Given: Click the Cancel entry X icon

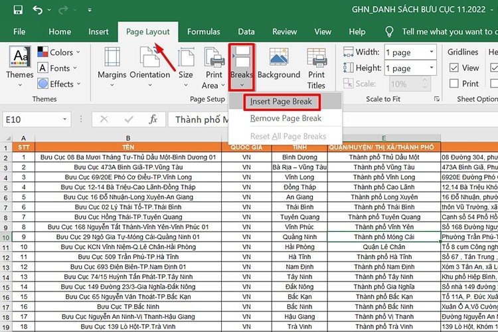Looking at the screenshot, I should (x=104, y=120).
